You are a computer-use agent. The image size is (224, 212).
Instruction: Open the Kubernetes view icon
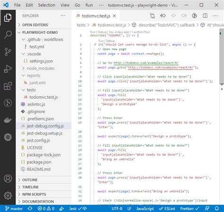click(8, 137)
